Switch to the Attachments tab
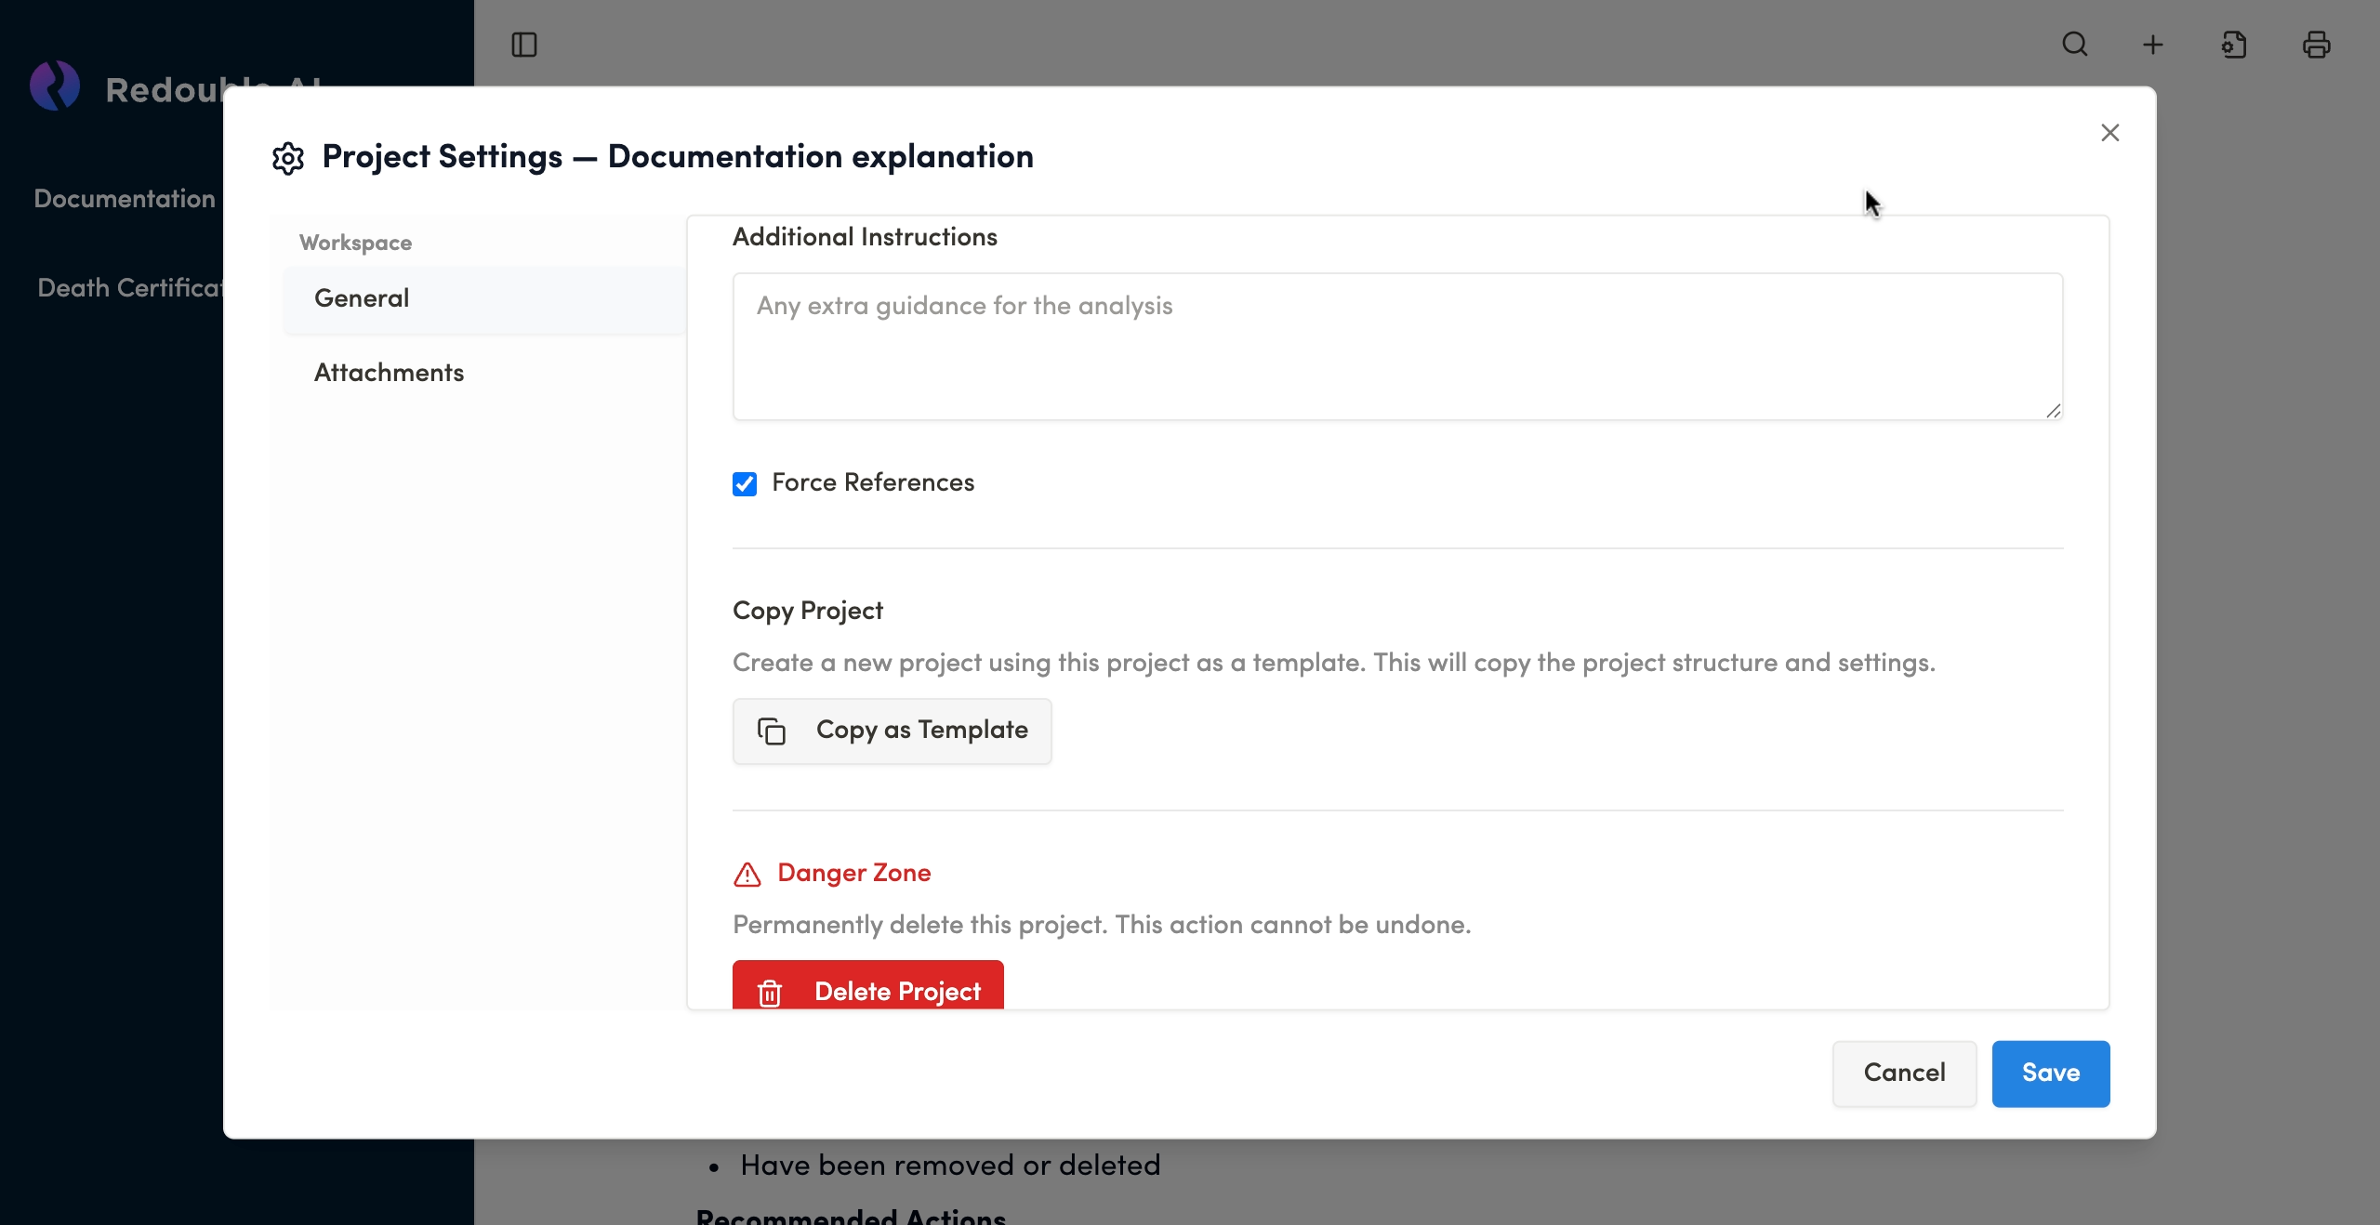 click(389, 373)
